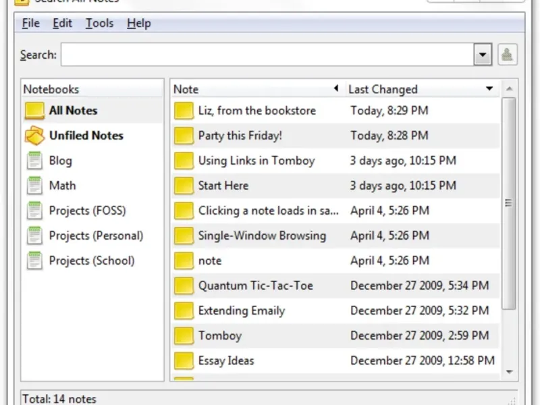The height and width of the screenshot is (405, 540).
Task: Click the Projects (Personal) notebook icon
Action: 34,236
